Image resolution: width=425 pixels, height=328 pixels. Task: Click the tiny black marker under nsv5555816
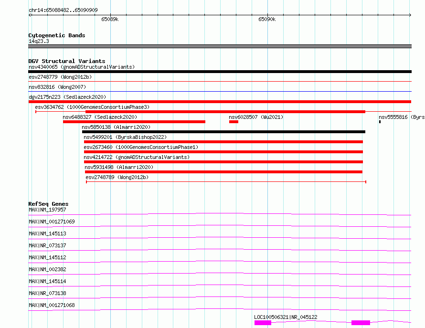click(x=380, y=122)
